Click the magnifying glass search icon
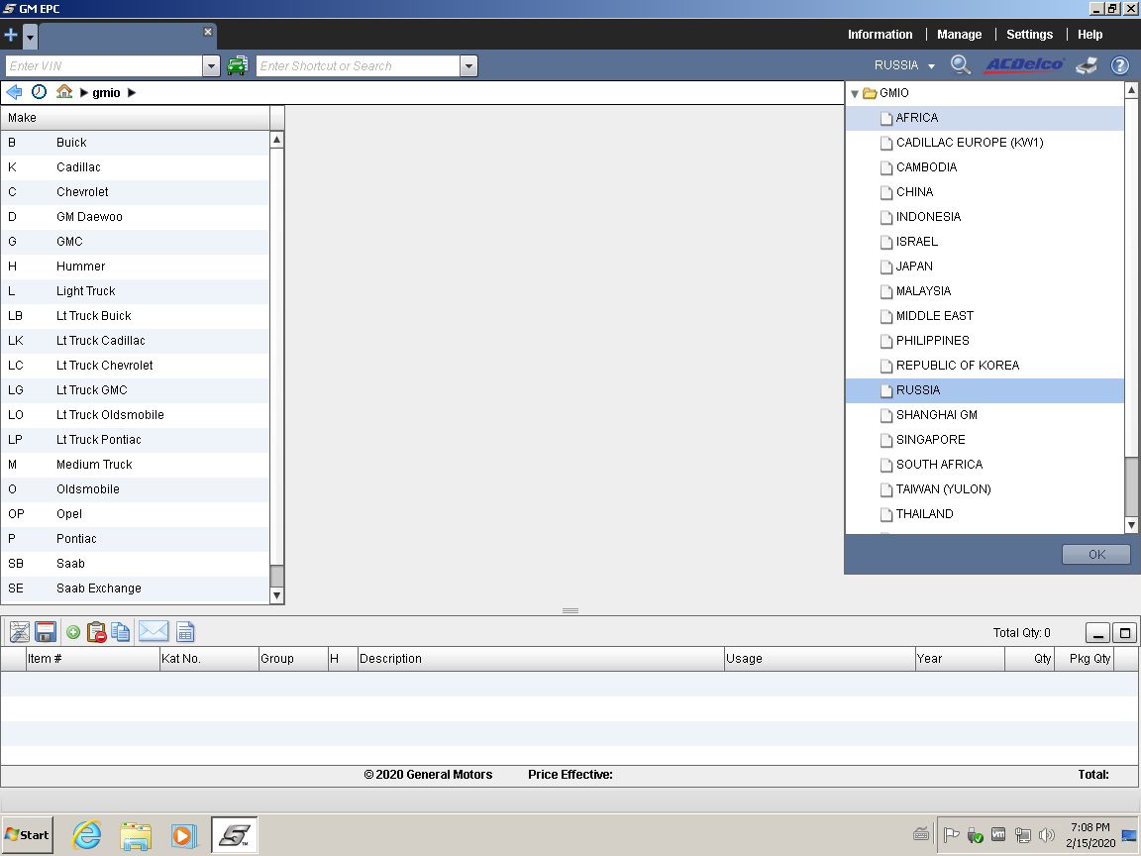1141x856 pixels. tap(960, 65)
